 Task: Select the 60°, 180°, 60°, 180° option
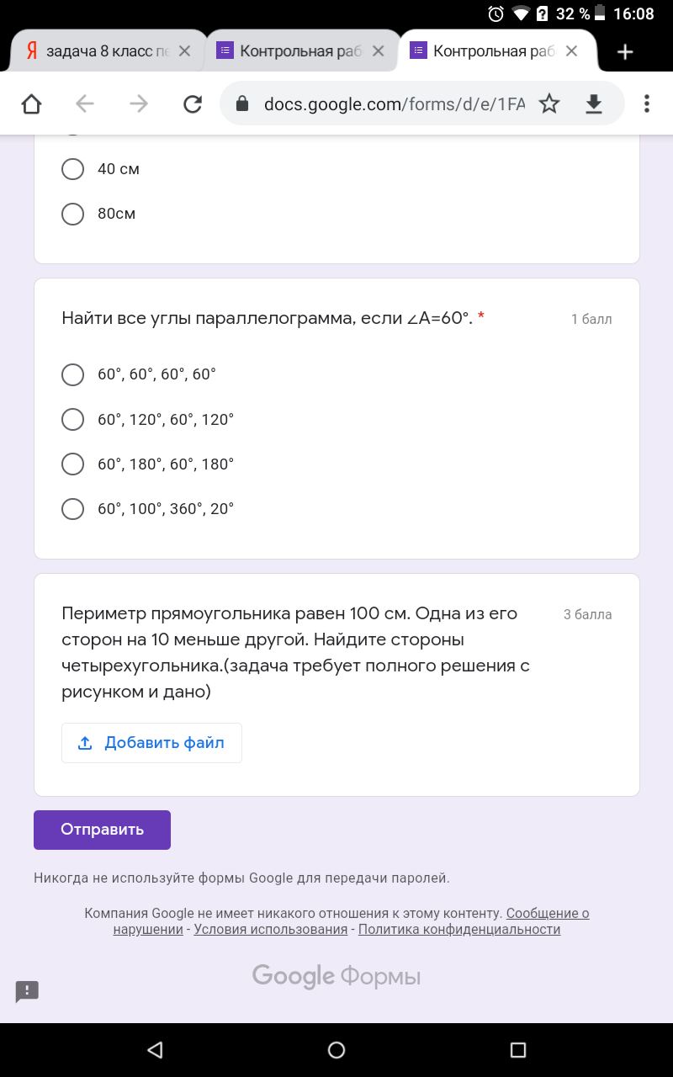[148, 464]
